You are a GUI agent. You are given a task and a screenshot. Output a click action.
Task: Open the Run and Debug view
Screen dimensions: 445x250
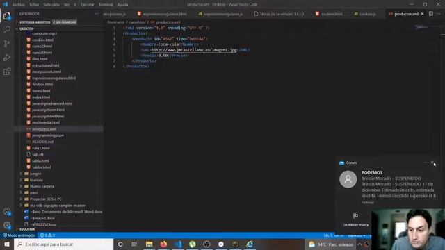(7, 57)
